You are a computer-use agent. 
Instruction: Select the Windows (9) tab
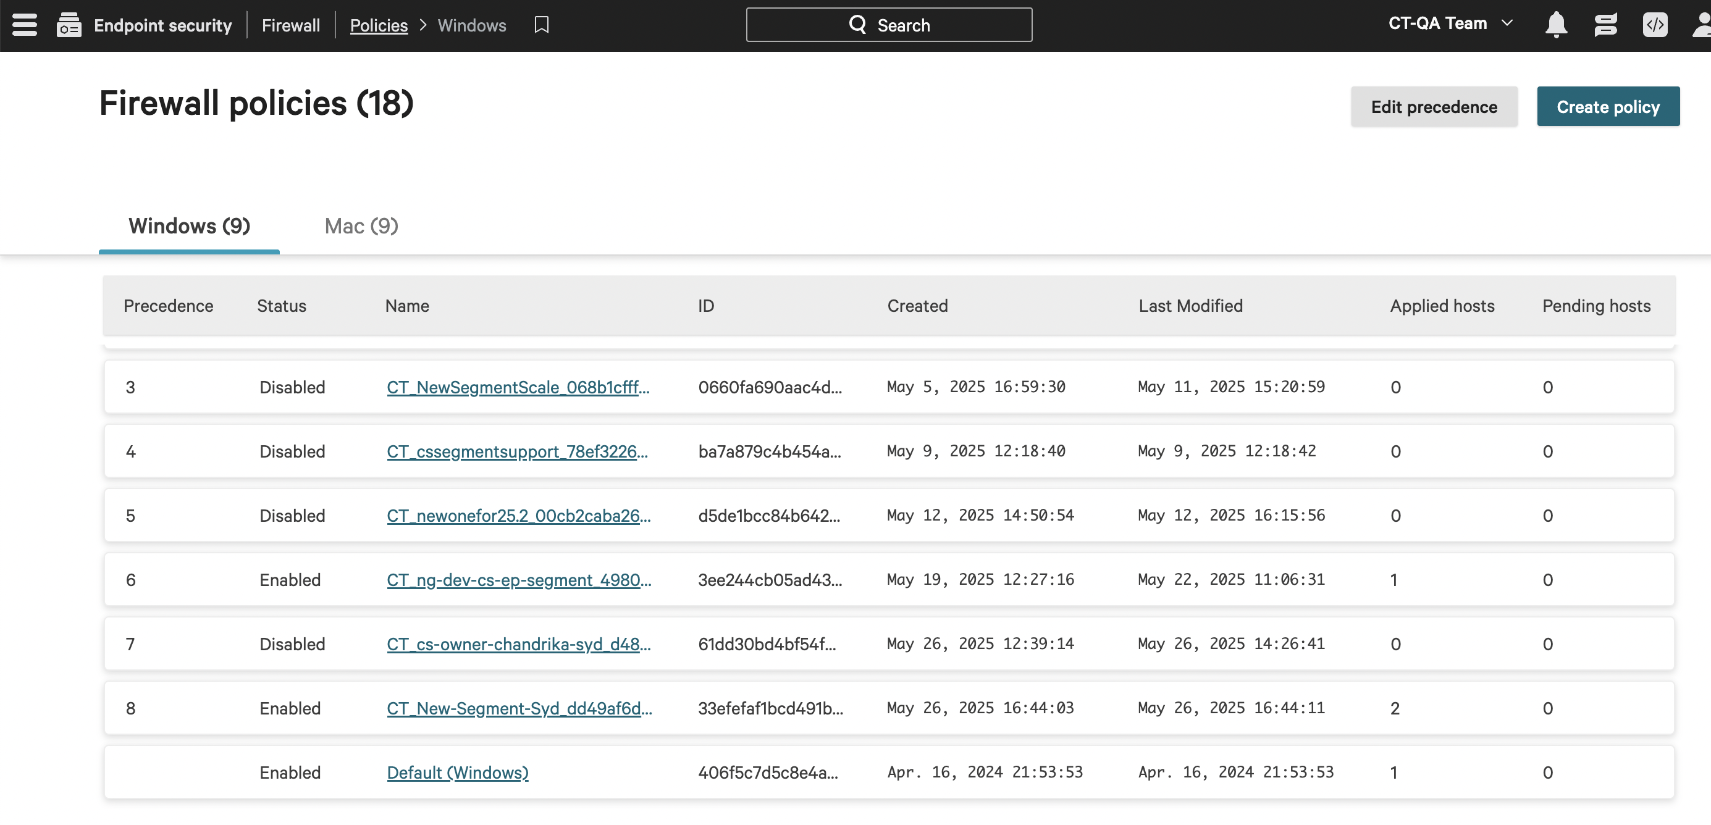[x=188, y=226]
